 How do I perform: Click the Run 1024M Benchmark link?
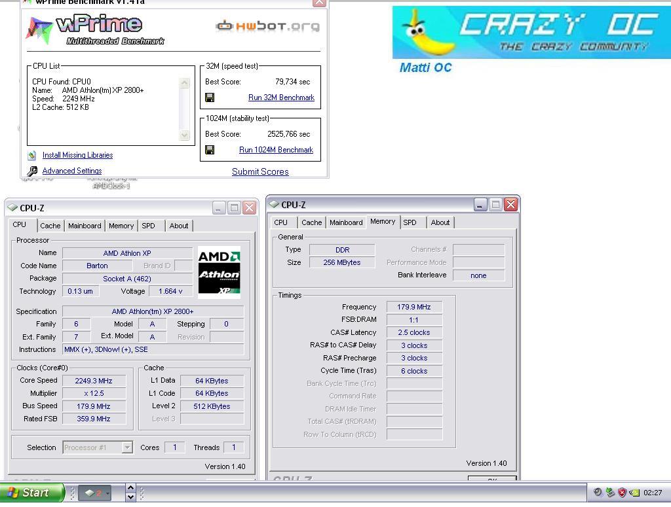(276, 150)
